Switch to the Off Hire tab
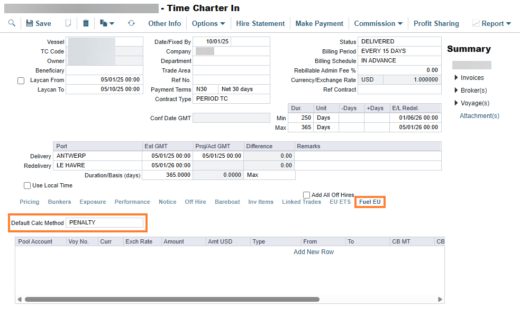The width and height of the screenshot is (520, 315). coord(195,202)
